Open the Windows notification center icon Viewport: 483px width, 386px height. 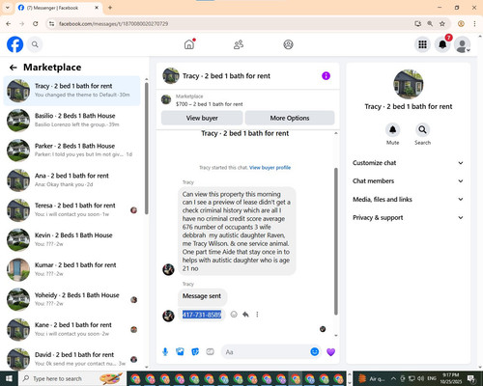pyautogui.click(x=471, y=378)
